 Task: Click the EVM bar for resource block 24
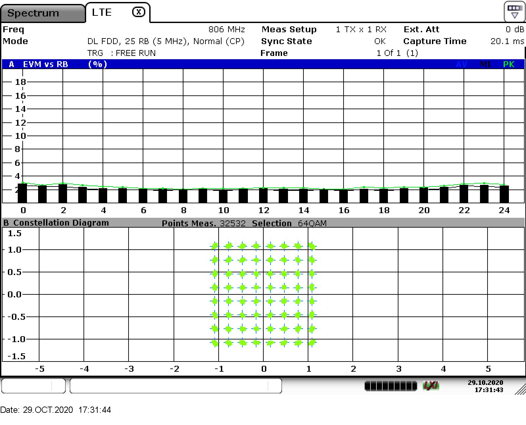pos(504,194)
